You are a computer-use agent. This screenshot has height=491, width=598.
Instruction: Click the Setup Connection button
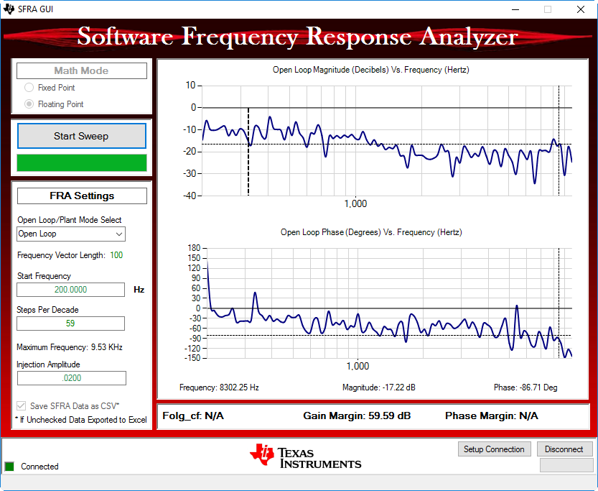494,449
